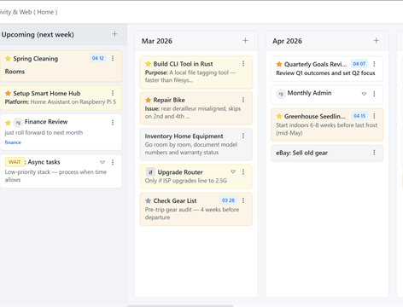Open the 03 28 date on Check Gear List
The width and height of the screenshot is (403, 307).
tap(228, 200)
